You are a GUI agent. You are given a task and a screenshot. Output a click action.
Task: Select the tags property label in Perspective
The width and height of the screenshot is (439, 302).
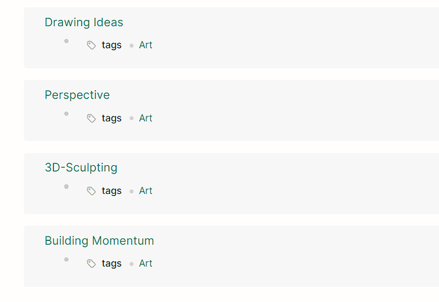point(111,118)
